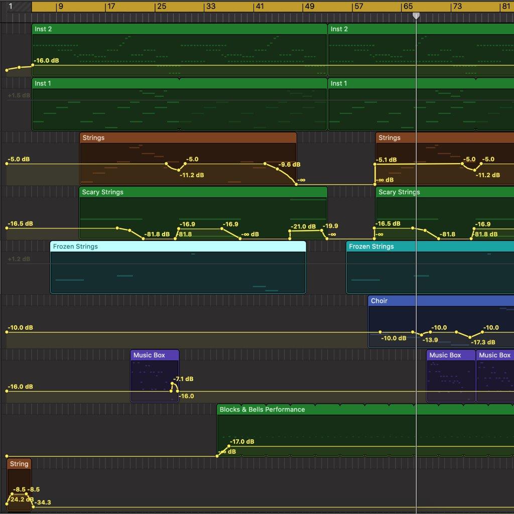Select the highlighted first Frozen Strings region

point(178,246)
